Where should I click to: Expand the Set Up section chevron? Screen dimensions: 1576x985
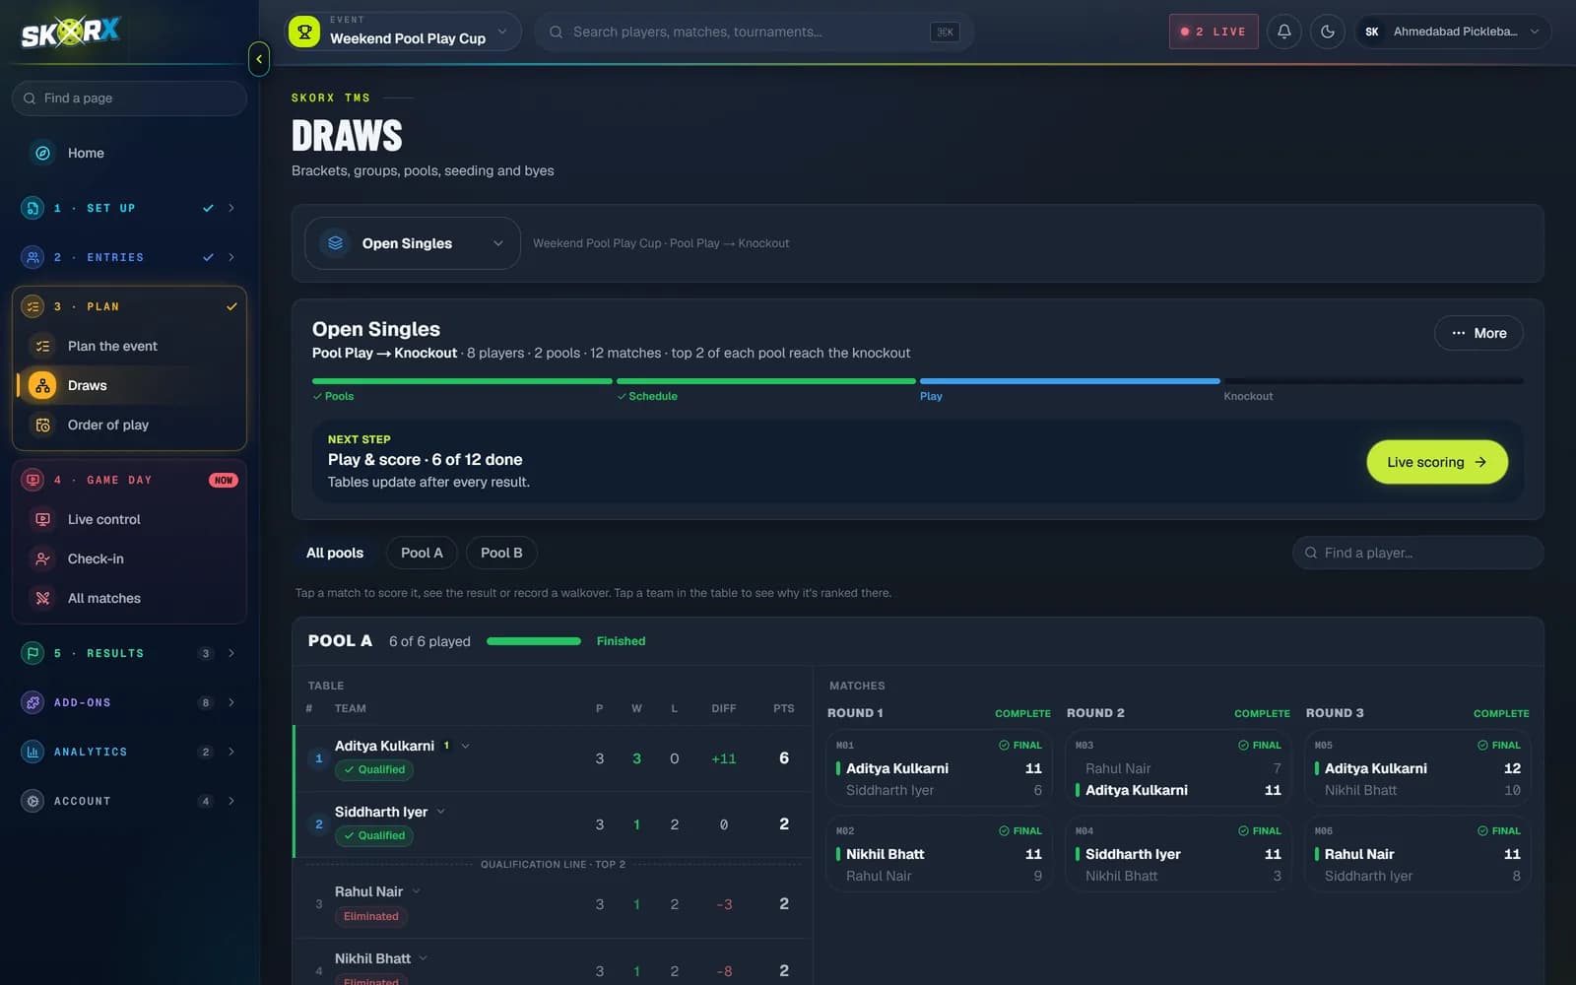point(231,208)
